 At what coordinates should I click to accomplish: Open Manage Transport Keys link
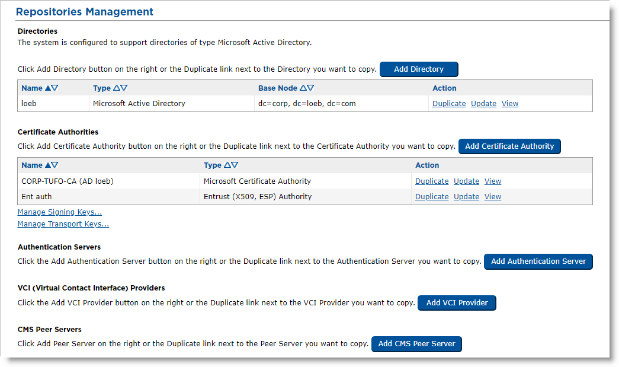click(63, 224)
